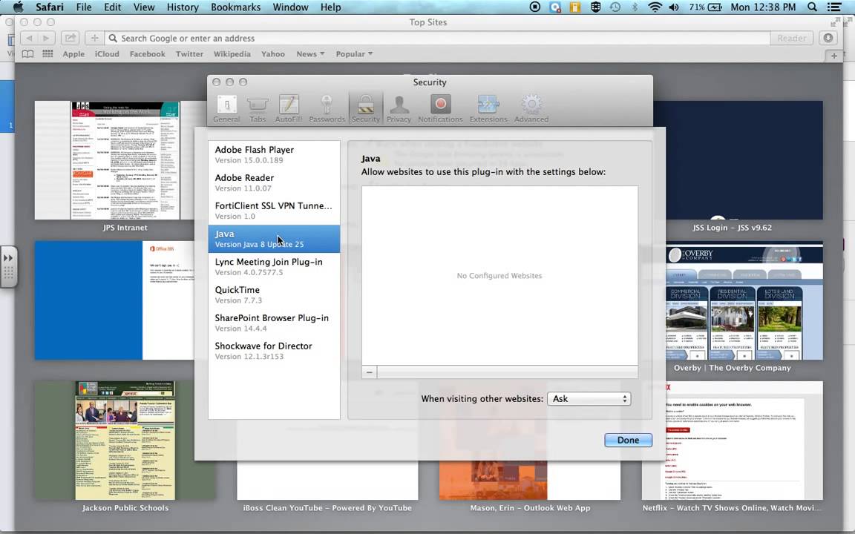Open the Privacy preferences pane
This screenshot has height=534, width=855.
399,108
